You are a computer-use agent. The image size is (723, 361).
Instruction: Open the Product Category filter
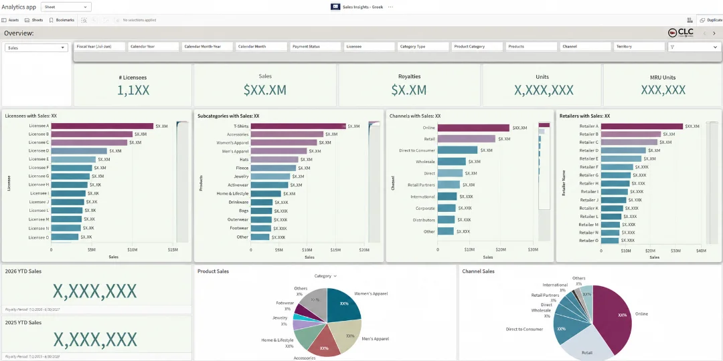tap(477, 47)
